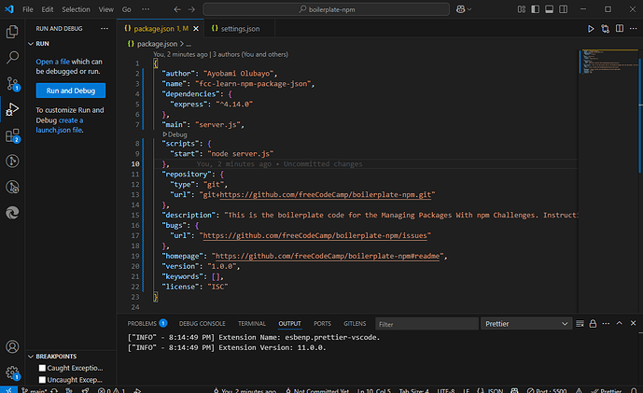Open the Manage gear icon
The image size is (643, 393).
tap(12, 372)
